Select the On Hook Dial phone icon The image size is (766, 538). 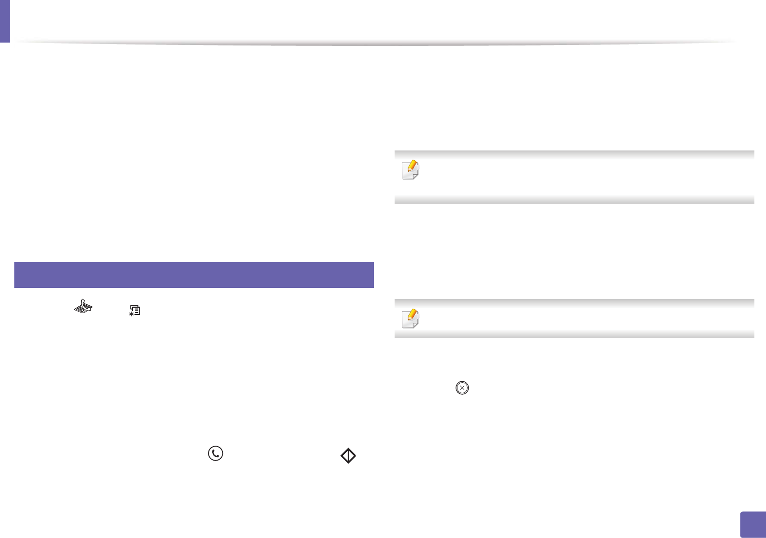tap(215, 453)
